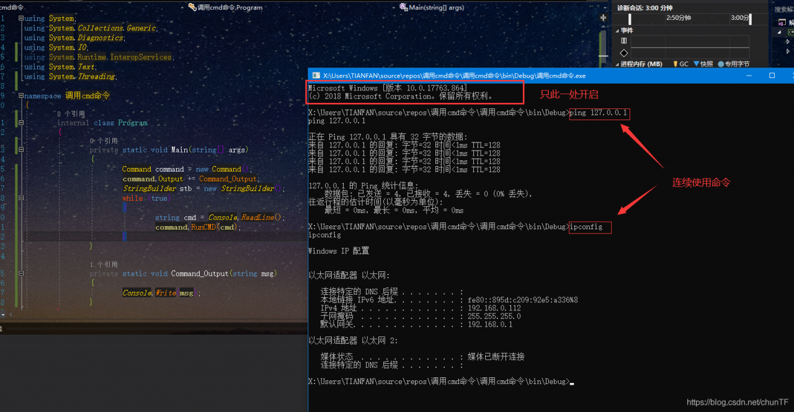Click the break events pause icon
The height and width of the screenshot is (412, 794).
(624, 41)
